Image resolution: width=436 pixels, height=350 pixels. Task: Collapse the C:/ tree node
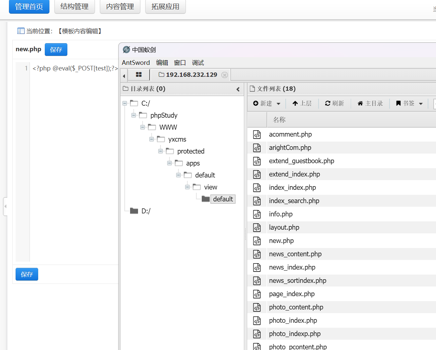click(x=125, y=103)
